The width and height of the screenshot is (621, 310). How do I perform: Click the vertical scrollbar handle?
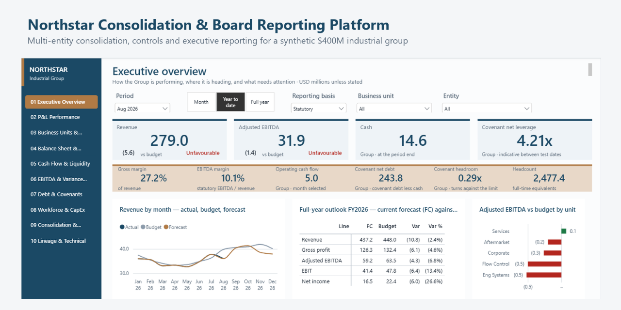point(590,69)
